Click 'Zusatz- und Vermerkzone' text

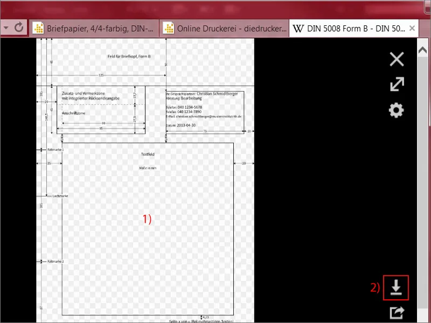[x=84, y=93]
